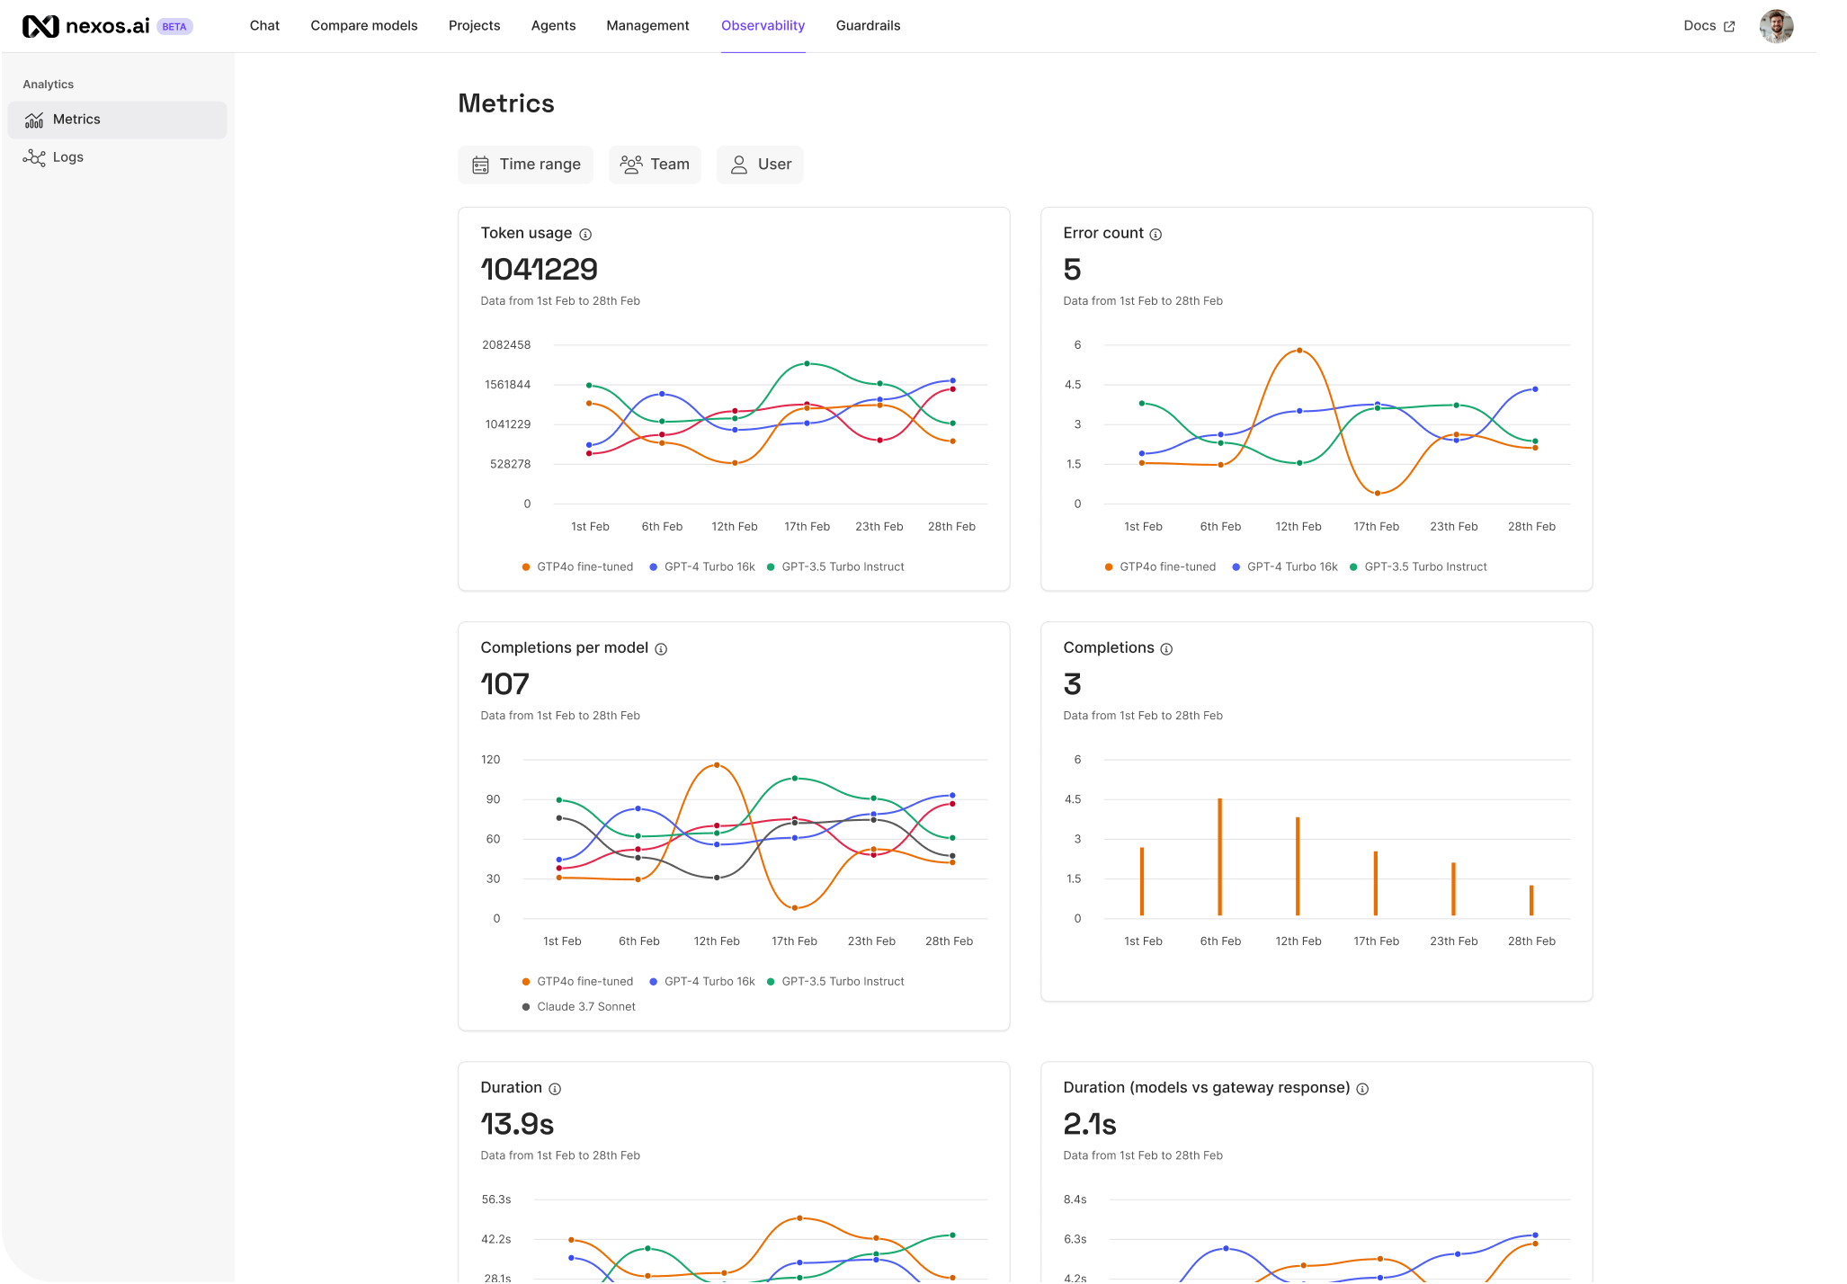The width and height of the screenshot is (1847, 1284).
Task: Click the gateway response value 2.1s
Action: 1089,1123
